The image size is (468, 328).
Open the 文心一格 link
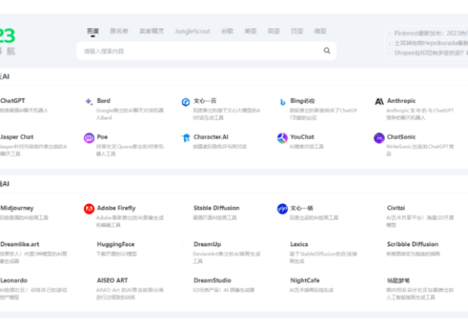301,208
